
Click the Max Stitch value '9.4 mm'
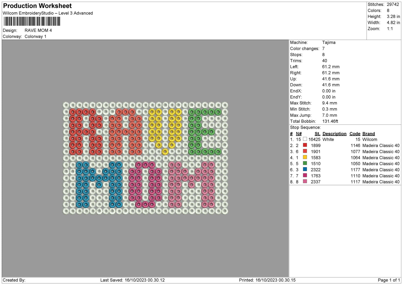pyautogui.click(x=329, y=103)
